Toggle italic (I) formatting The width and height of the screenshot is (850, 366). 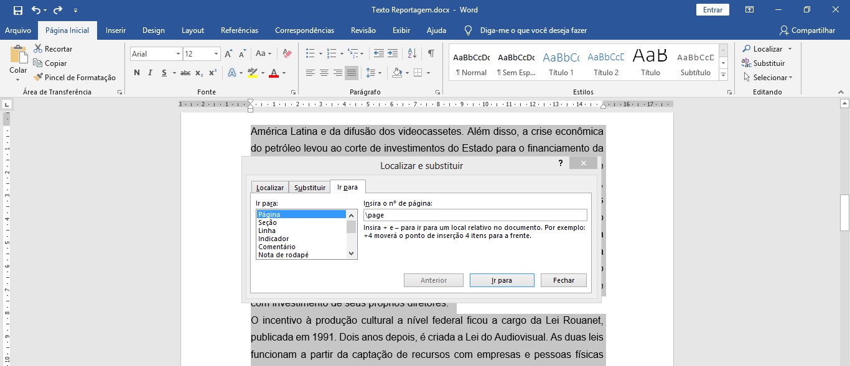click(150, 73)
